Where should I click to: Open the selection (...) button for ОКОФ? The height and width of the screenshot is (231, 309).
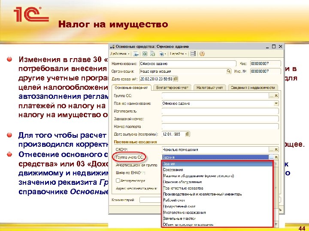pyautogui.click(x=271, y=149)
